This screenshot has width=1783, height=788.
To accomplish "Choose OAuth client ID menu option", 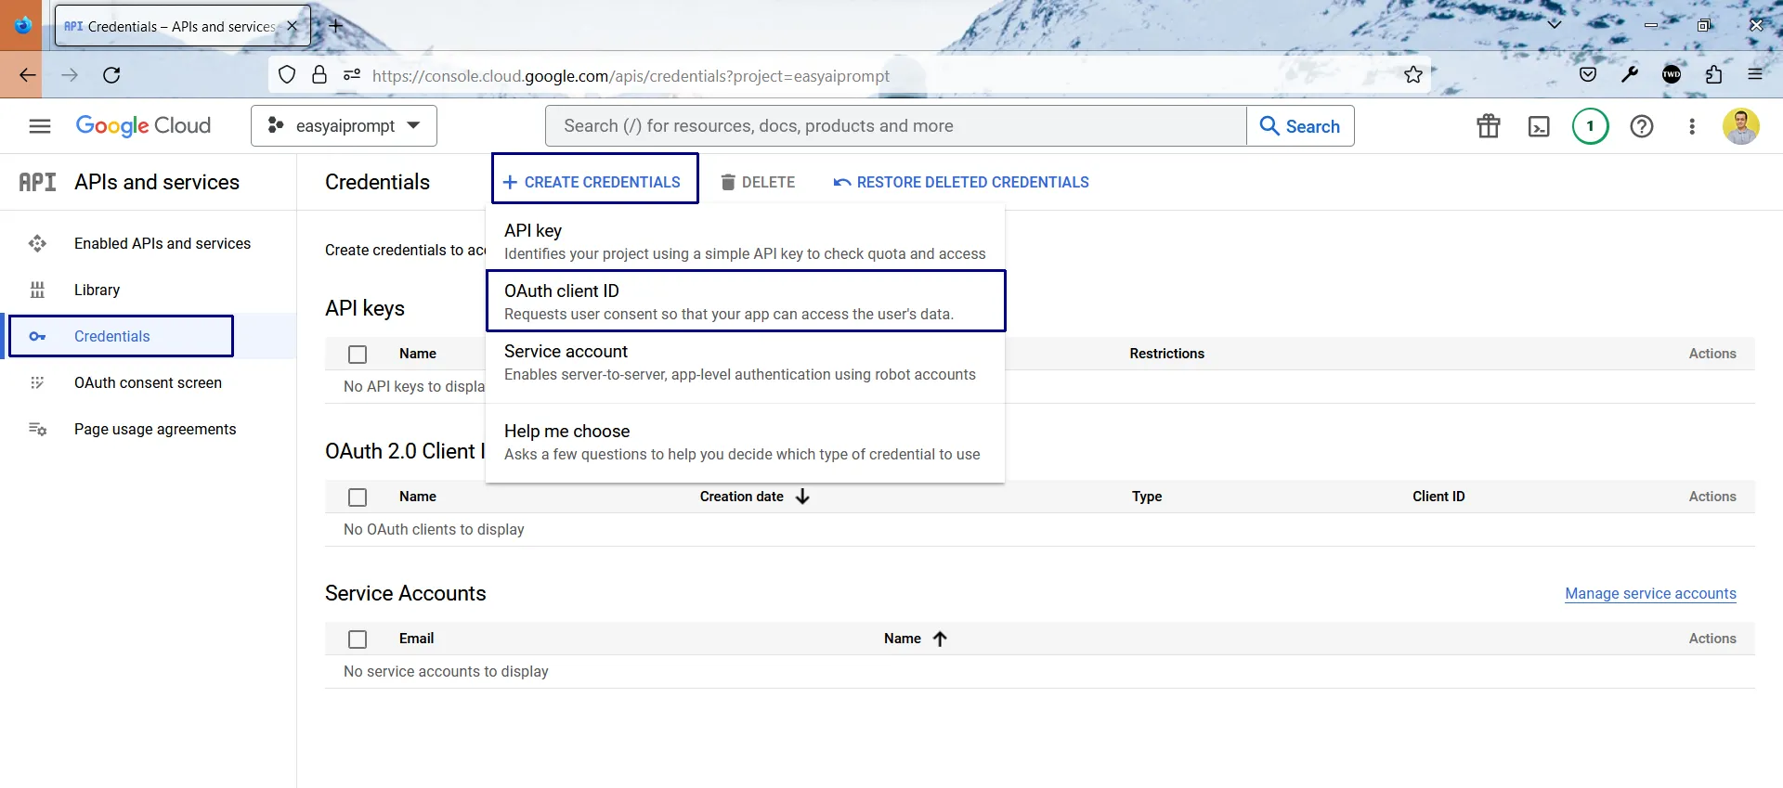I will click(746, 301).
